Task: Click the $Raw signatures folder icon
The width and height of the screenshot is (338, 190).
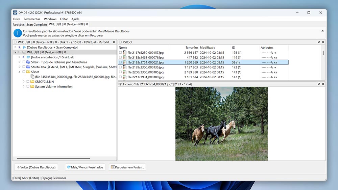Action: (x=28, y=62)
